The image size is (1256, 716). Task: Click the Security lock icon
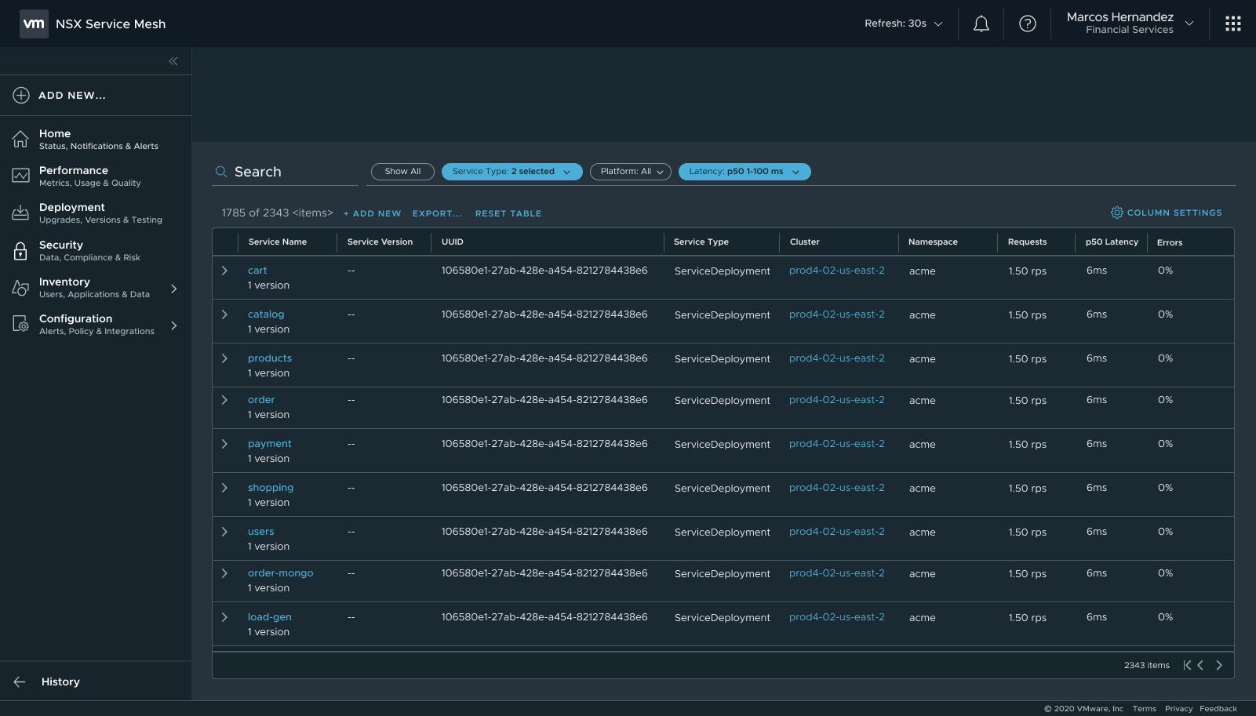(20, 251)
